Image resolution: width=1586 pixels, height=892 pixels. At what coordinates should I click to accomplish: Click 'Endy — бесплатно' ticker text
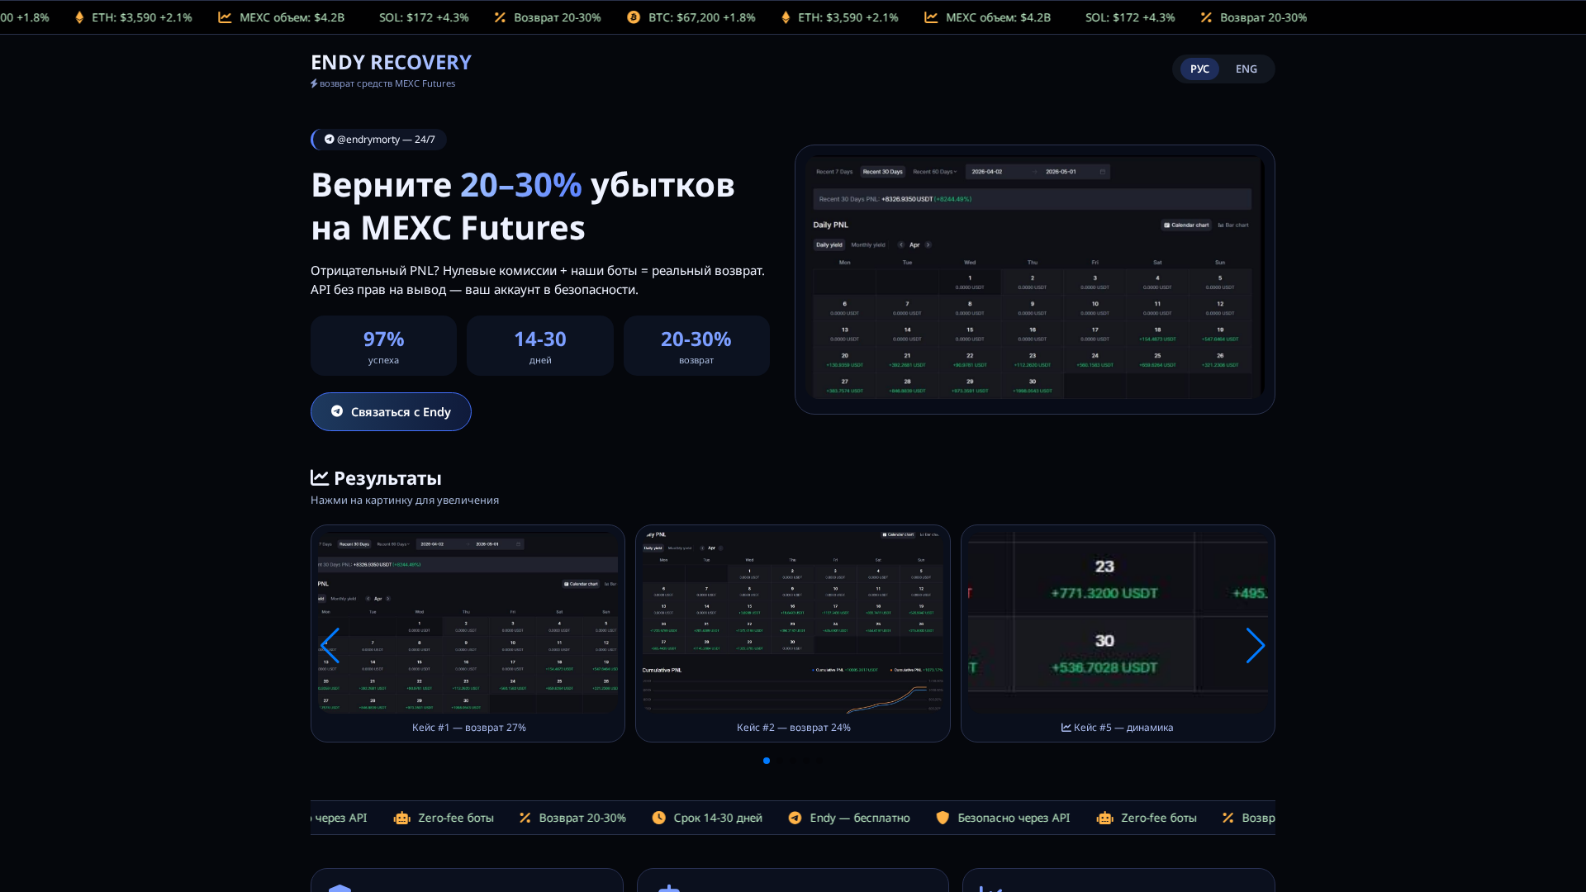coord(860,818)
